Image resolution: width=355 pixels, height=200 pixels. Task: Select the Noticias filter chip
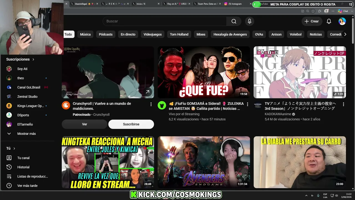pos(316,34)
